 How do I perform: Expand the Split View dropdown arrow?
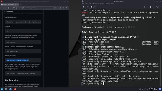click(x=99, y=7)
